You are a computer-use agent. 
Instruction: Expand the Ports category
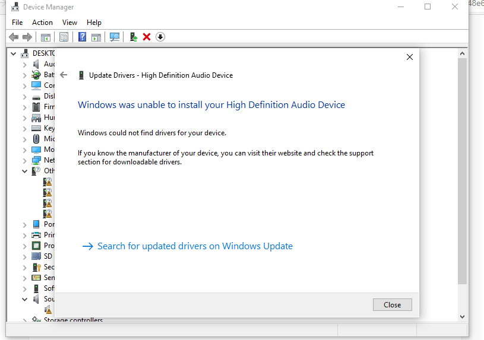click(x=25, y=225)
